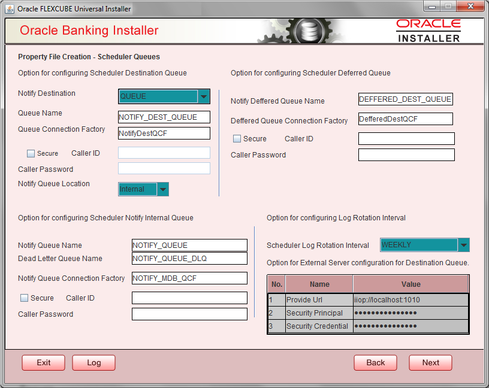489x388 pixels.
Task: Click the DefferedDestQCF connection factory field
Action: point(406,119)
